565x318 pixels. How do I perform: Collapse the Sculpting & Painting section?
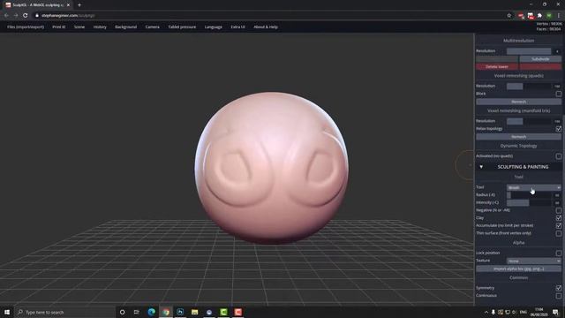[518, 167]
